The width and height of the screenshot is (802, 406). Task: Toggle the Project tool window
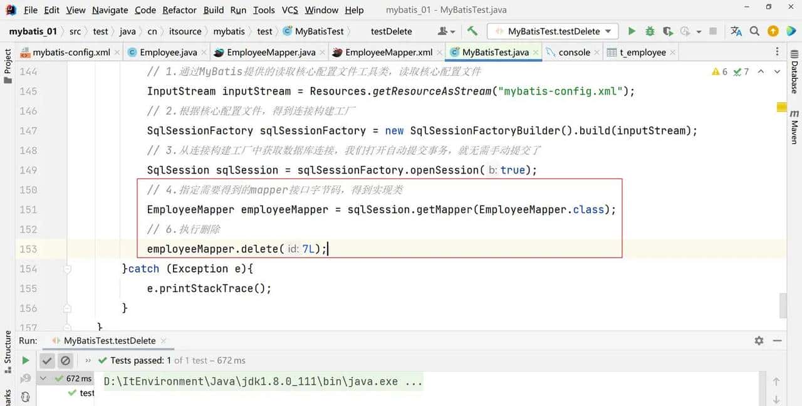(x=8, y=63)
